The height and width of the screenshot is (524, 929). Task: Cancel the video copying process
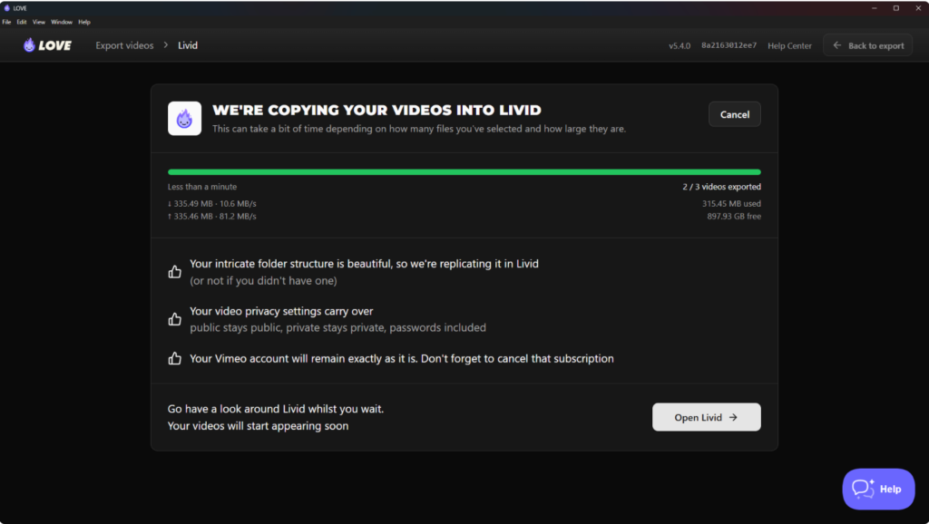click(735, 114)
